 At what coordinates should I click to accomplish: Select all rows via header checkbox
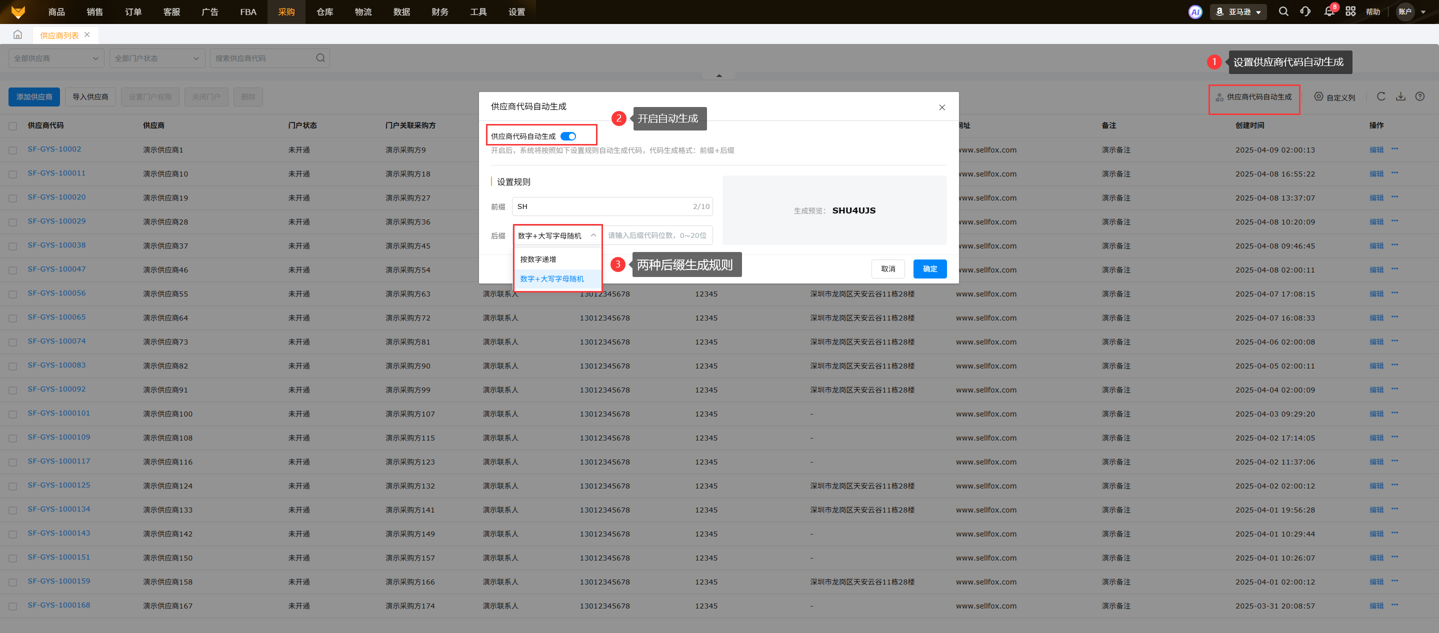pos(13,125)
